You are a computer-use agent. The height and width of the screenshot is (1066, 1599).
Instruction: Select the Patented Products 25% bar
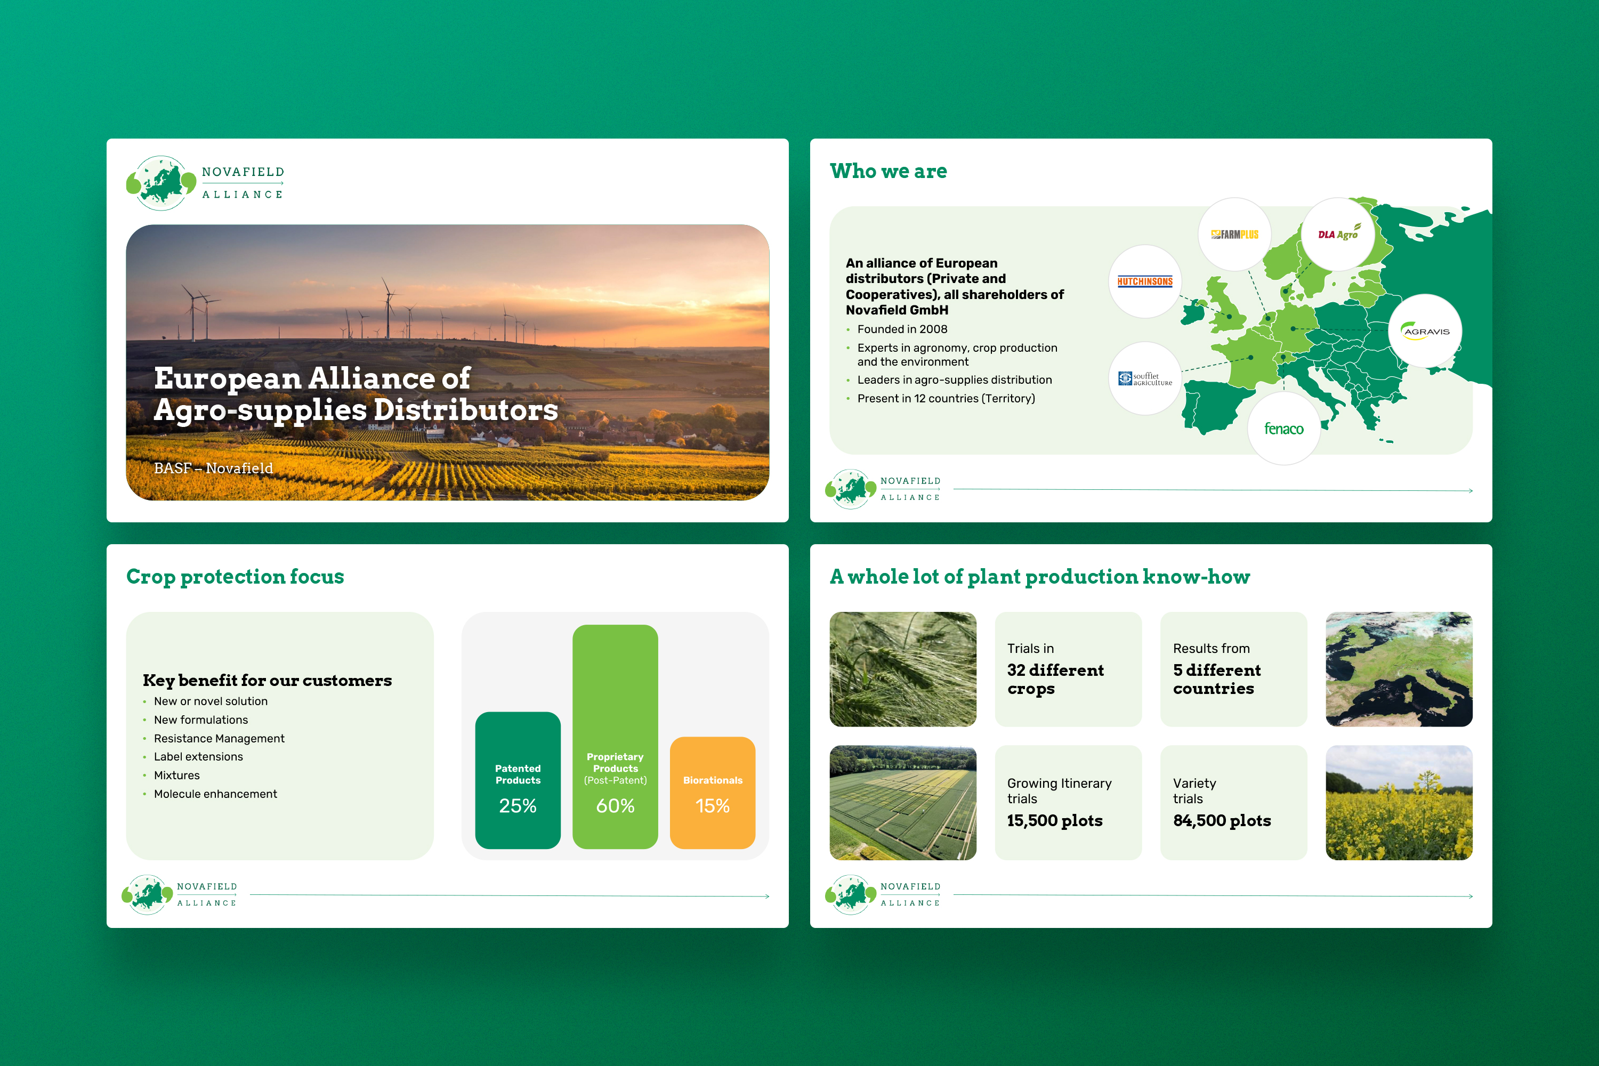point(518,780)
